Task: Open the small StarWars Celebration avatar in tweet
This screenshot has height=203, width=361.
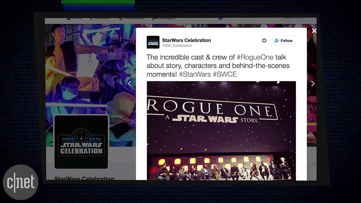Action: point(153,42)
